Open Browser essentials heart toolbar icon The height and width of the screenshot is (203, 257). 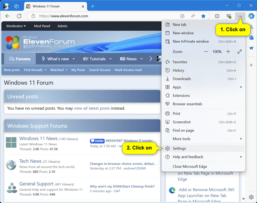(229, 16)
